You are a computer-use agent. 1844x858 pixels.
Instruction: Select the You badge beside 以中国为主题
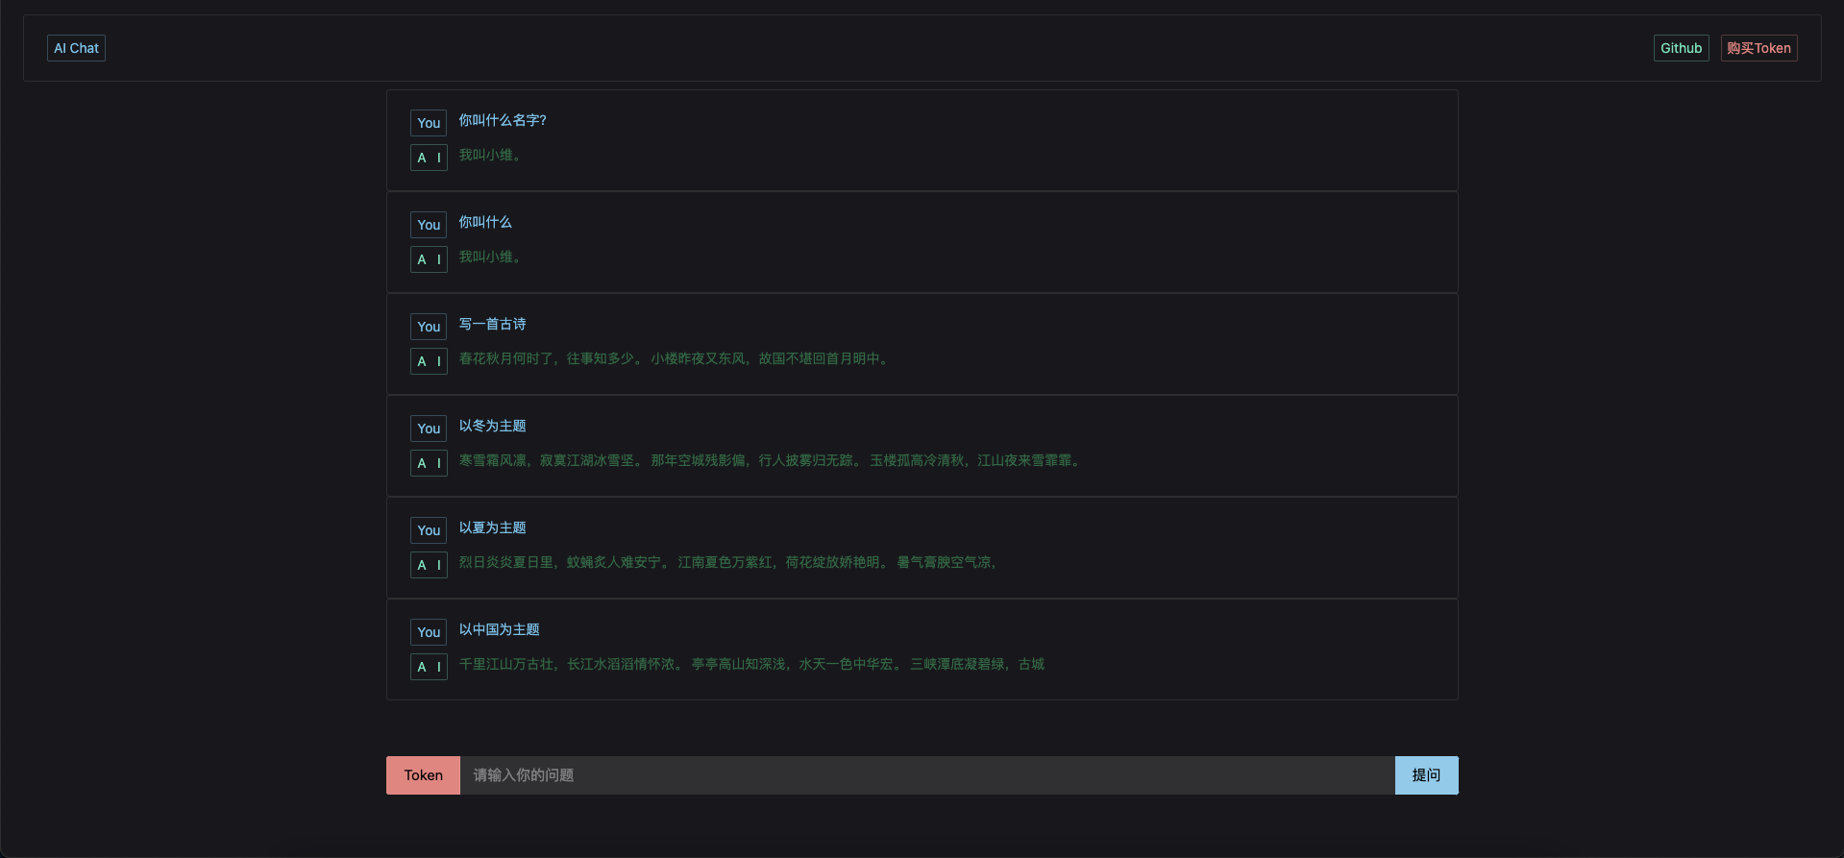pos(429,632)
